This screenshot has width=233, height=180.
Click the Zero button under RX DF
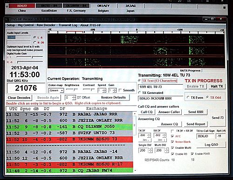[160, 140]
